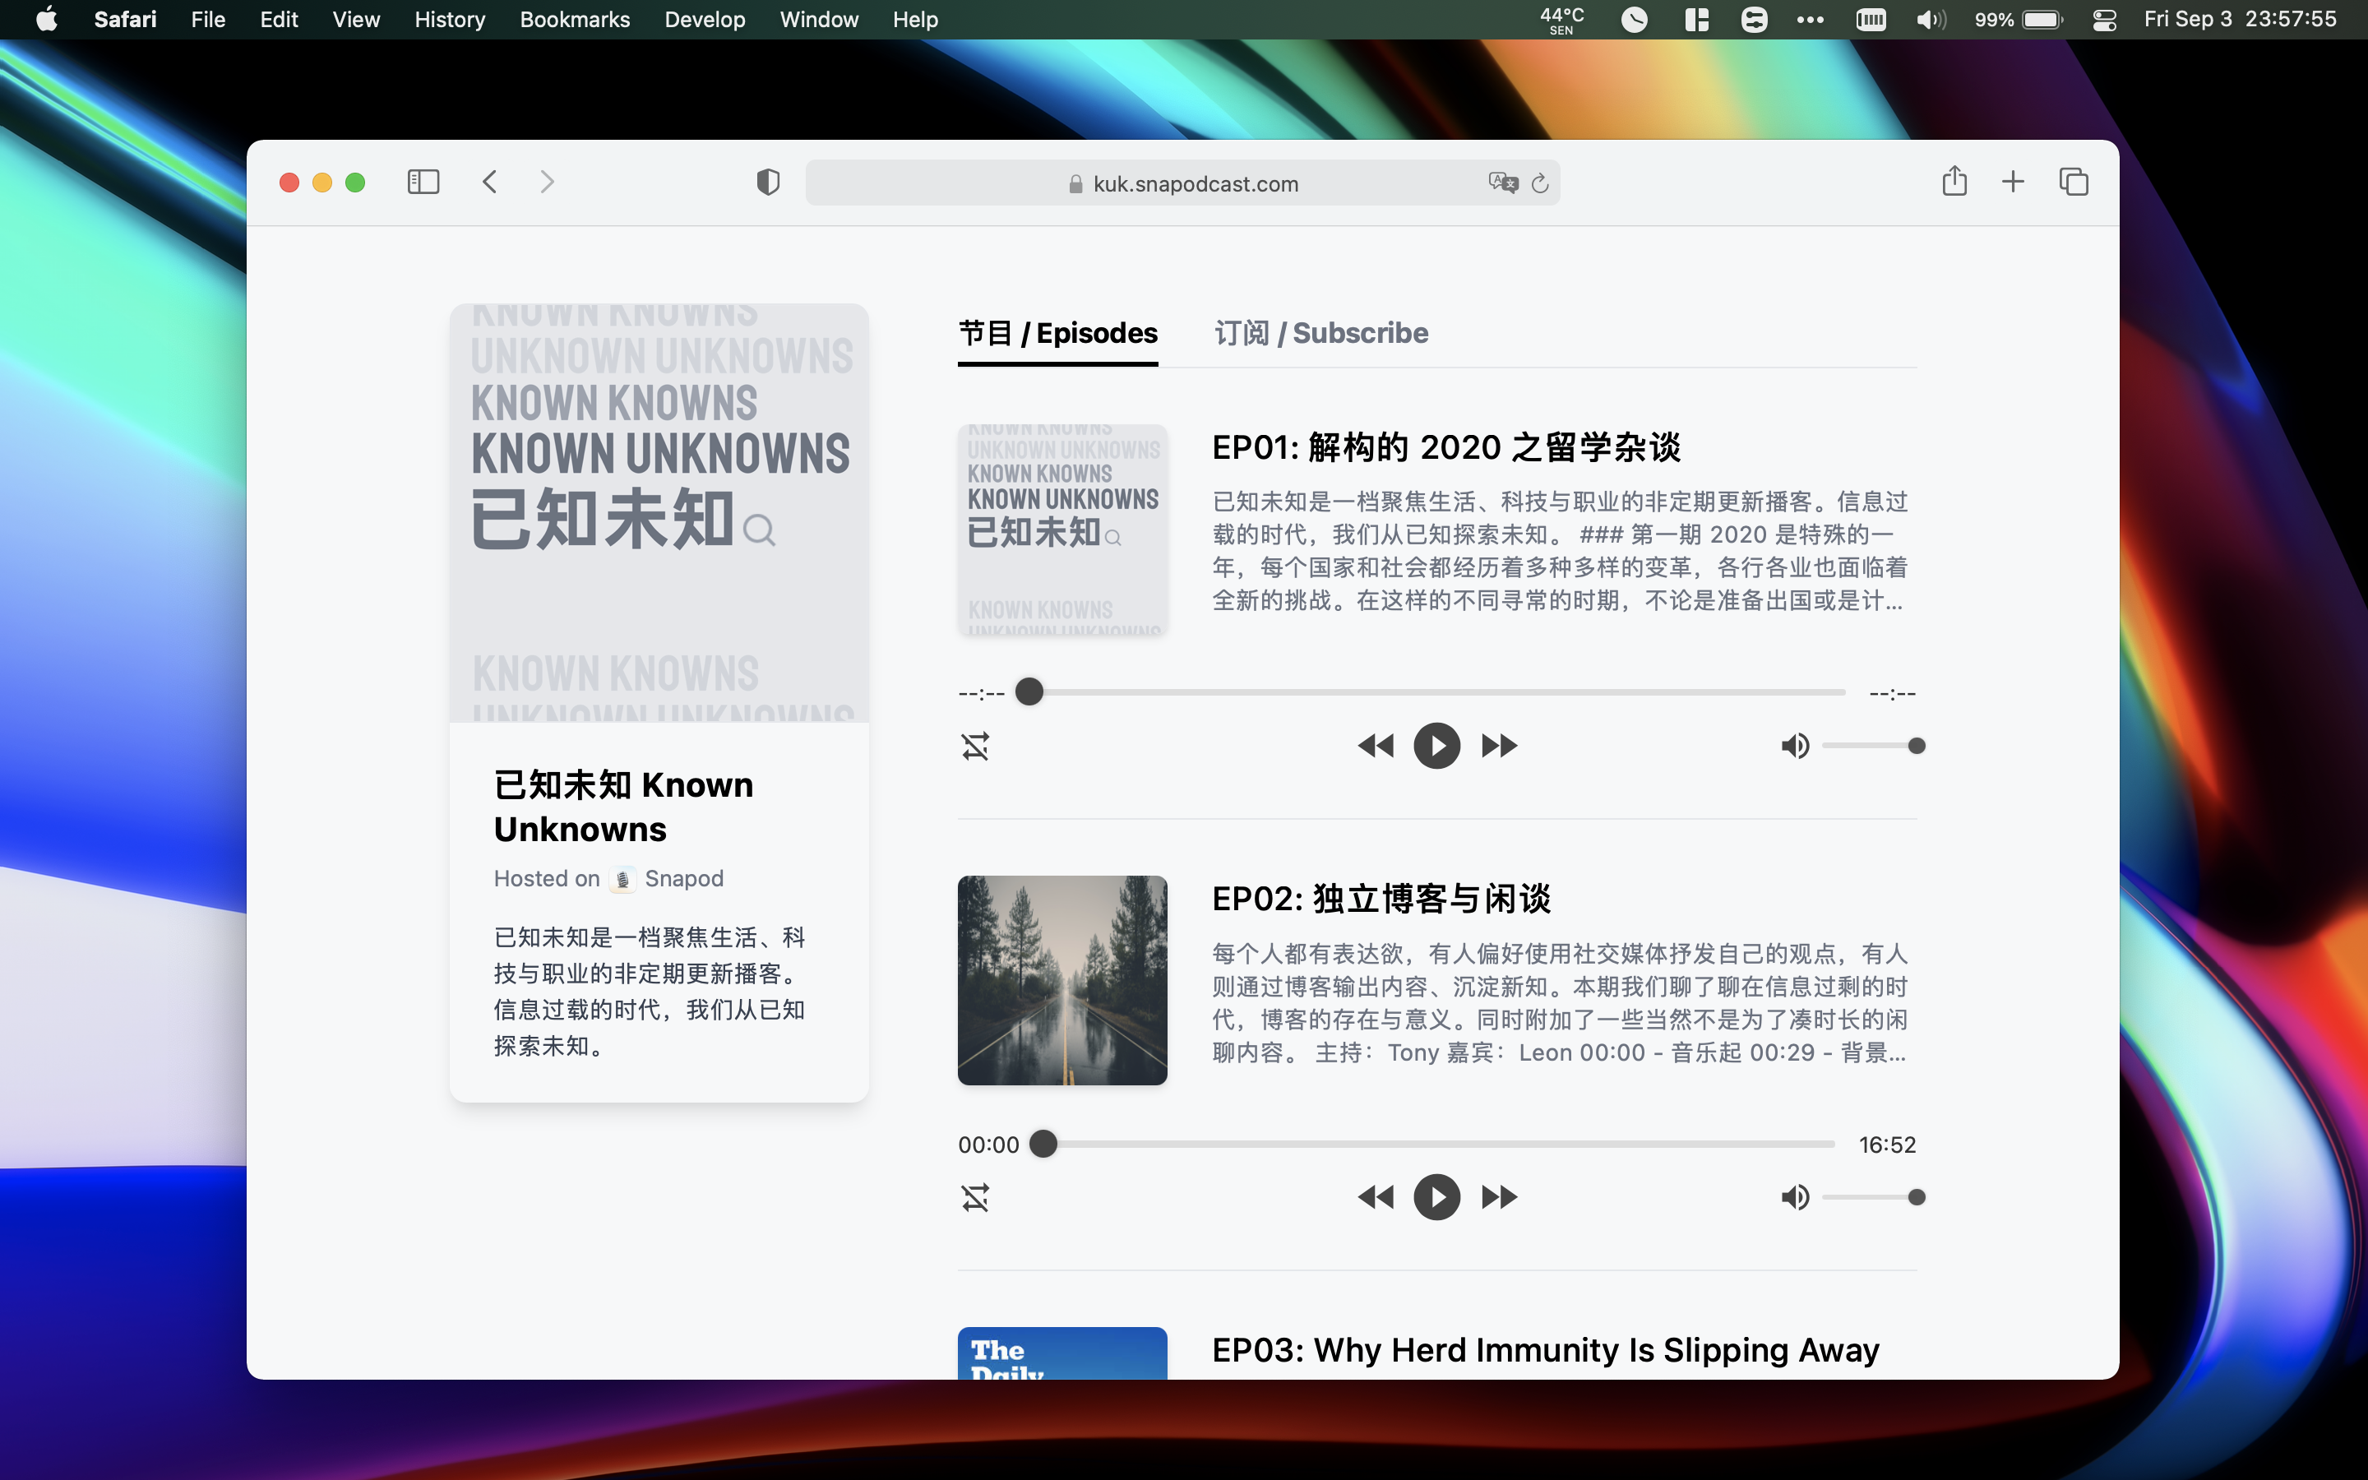Play episode EP02 独立博客与闲谈
The width and height of the screenshot is (2368, 1480).
click(1436, 1196)
